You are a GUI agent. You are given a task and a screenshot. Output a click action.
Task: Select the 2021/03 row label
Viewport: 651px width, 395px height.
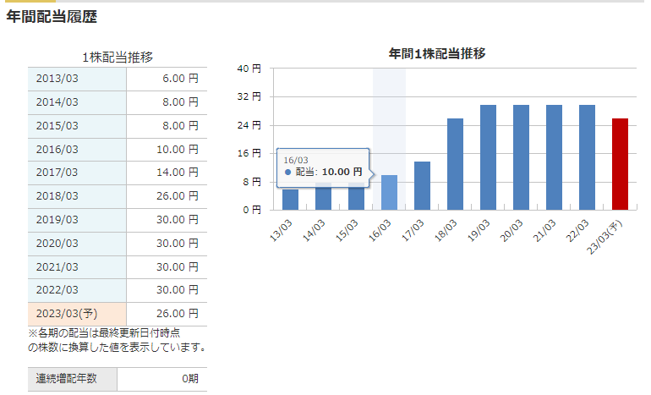pos(57,267)
